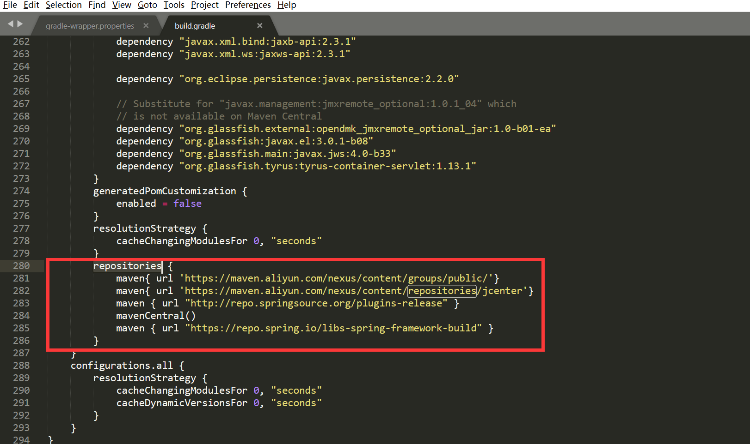The image size is (750, 444).
Task: Click line number 294 in gutter
Action: coord(21,439)
